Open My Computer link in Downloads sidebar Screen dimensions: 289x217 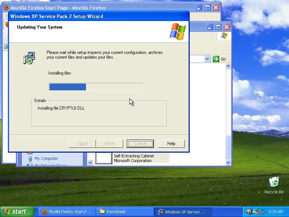(46, 158)
